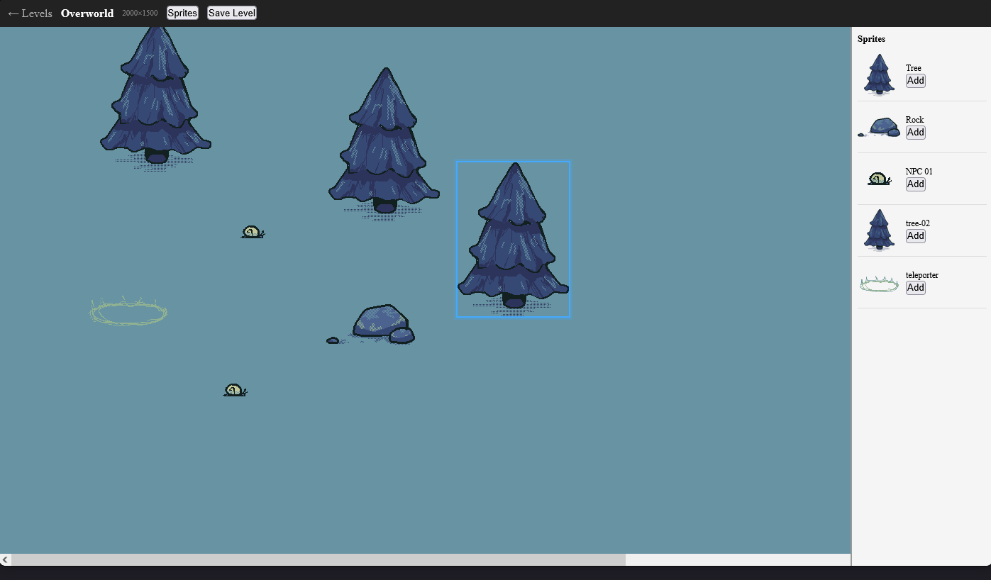Add a Tree sprite to the level

pos(916,81)
